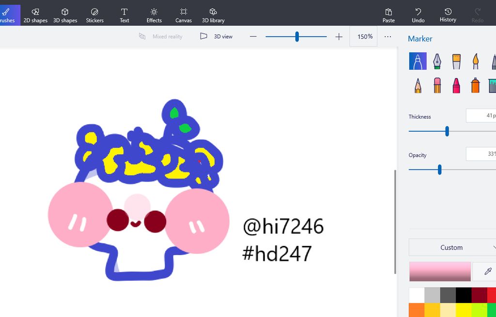Choose the gold color swatch
This screenshot has height=317, width=496.
click(x=433, y=310)
